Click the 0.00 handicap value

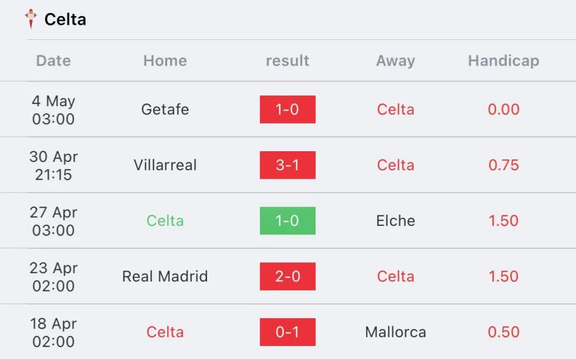point(503,110)
